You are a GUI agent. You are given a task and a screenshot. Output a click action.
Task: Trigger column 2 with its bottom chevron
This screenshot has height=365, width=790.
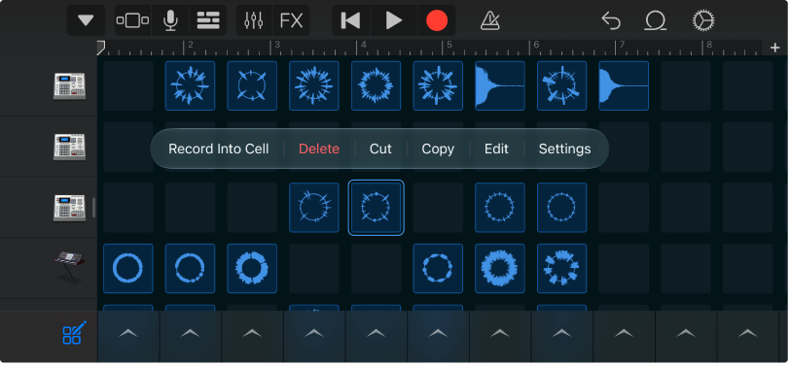click(x=191, y=333)
